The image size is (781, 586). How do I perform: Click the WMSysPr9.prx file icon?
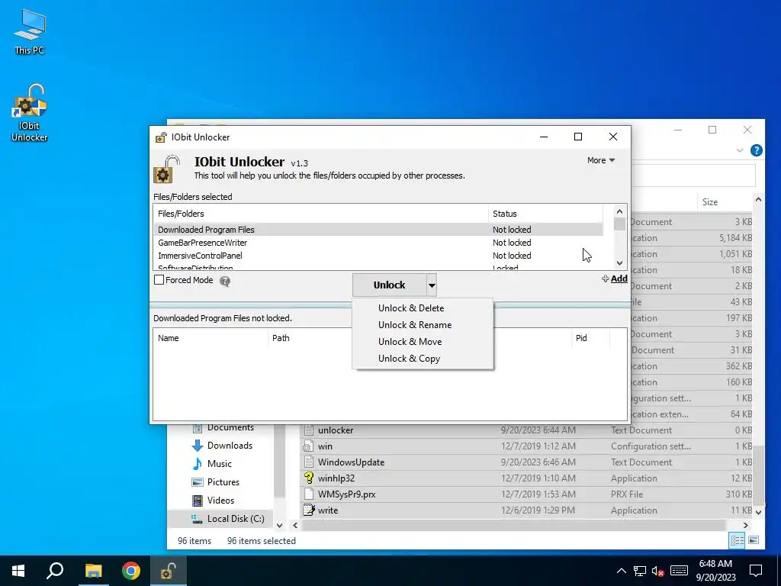309,494
